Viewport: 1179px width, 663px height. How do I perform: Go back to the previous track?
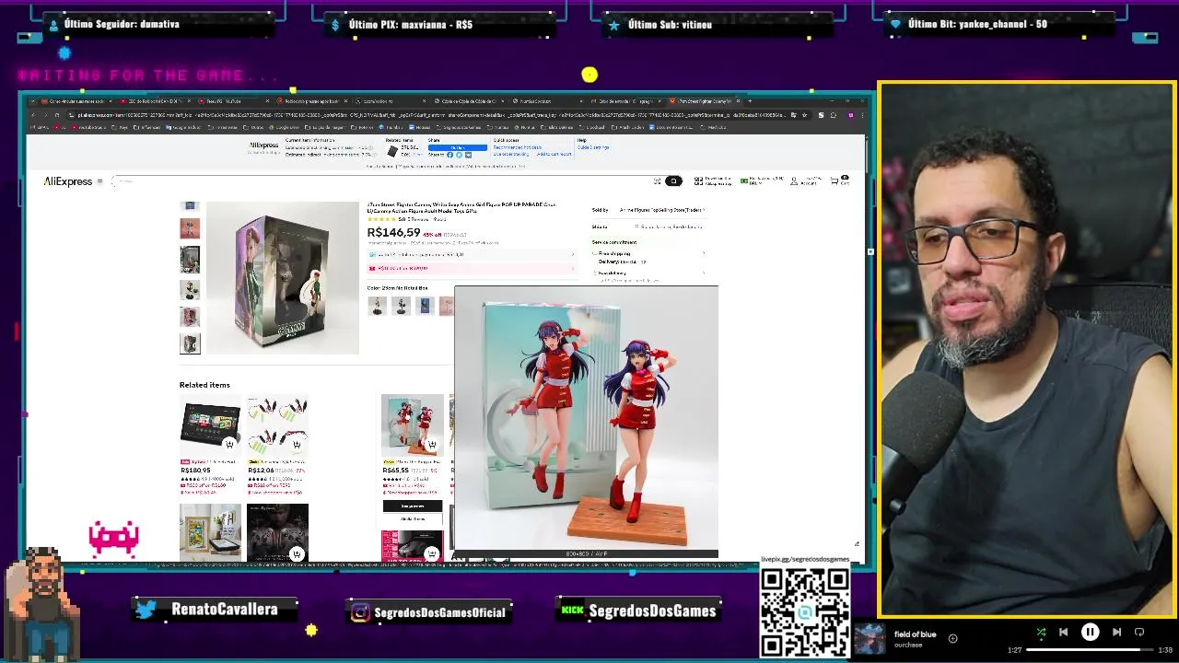coord(1063,632)
